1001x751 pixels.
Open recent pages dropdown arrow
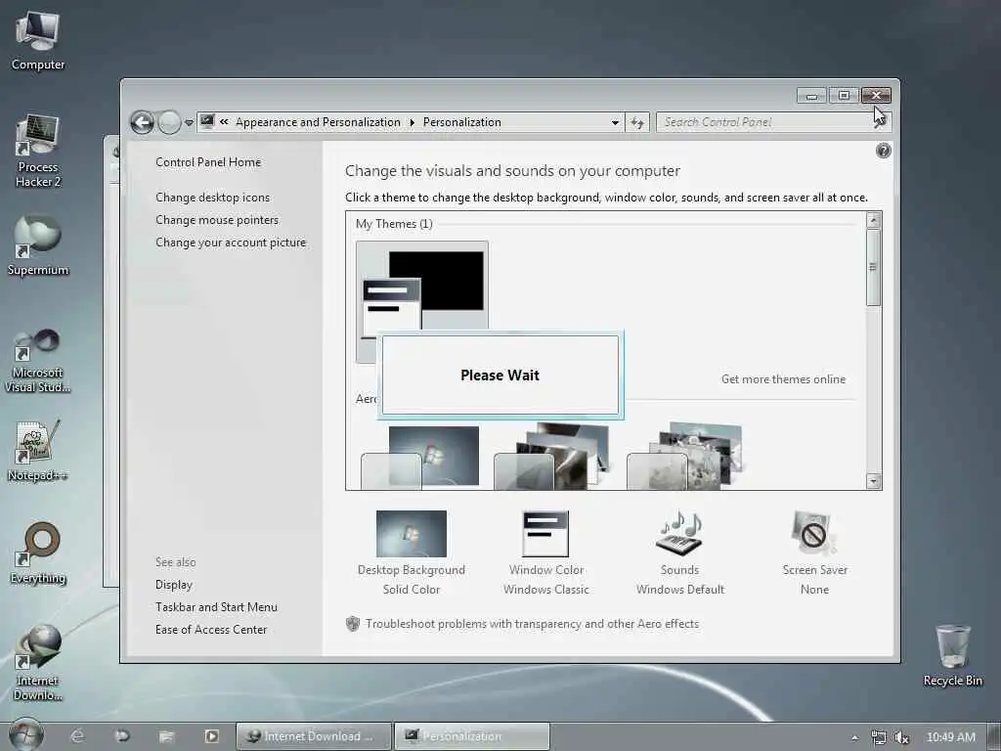(x=189, y=122)
